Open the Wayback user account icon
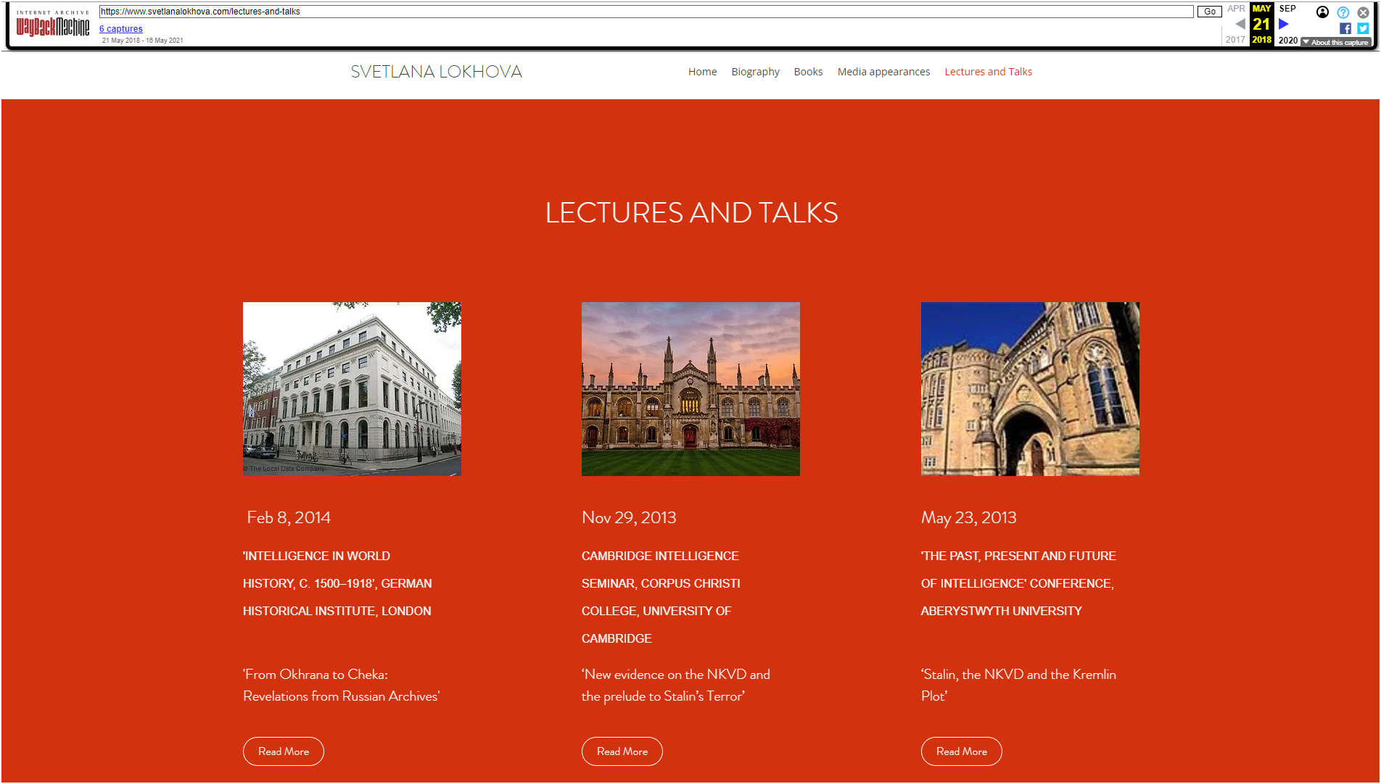This screenshot has width=1381, height=784. [1322, 12]
